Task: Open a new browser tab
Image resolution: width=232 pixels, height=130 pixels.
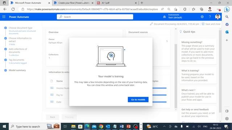Action: coord(142,3)
